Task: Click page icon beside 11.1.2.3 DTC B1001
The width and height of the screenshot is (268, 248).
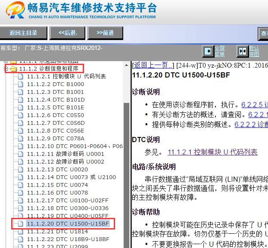Action: click(21, 92)
